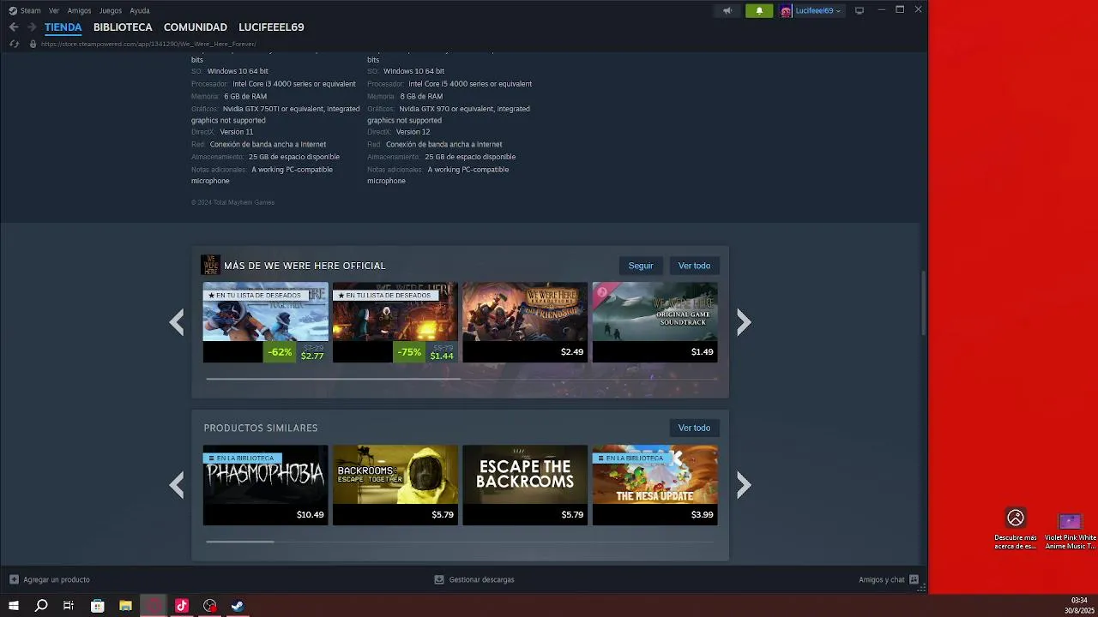Open Windows search from the taskbar
The image size is (1098, 617).
[x=41, y=606]
